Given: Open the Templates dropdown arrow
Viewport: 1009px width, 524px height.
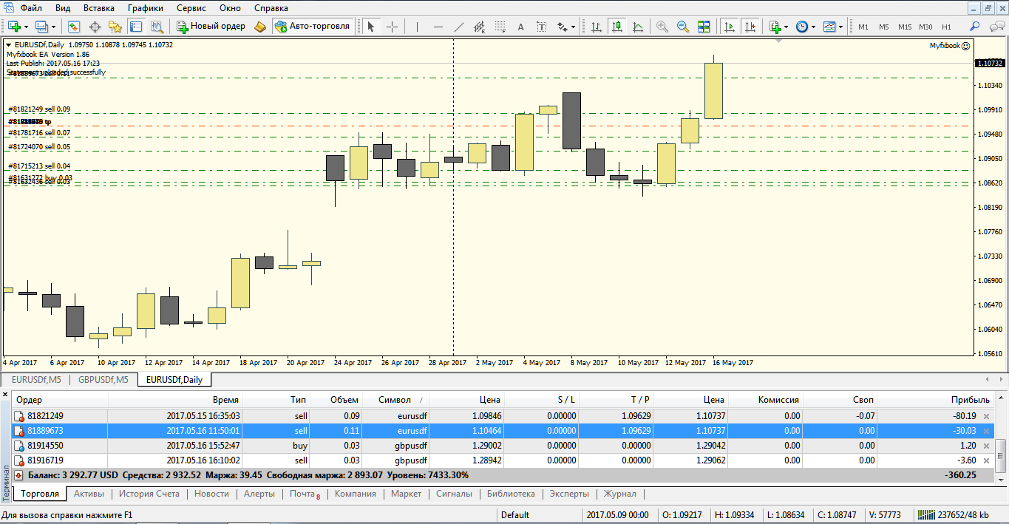Looking at the screenshot, I should tap(842, 27).
